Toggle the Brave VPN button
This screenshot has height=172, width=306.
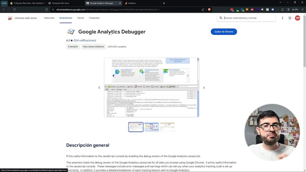click(x=295, y=9)
